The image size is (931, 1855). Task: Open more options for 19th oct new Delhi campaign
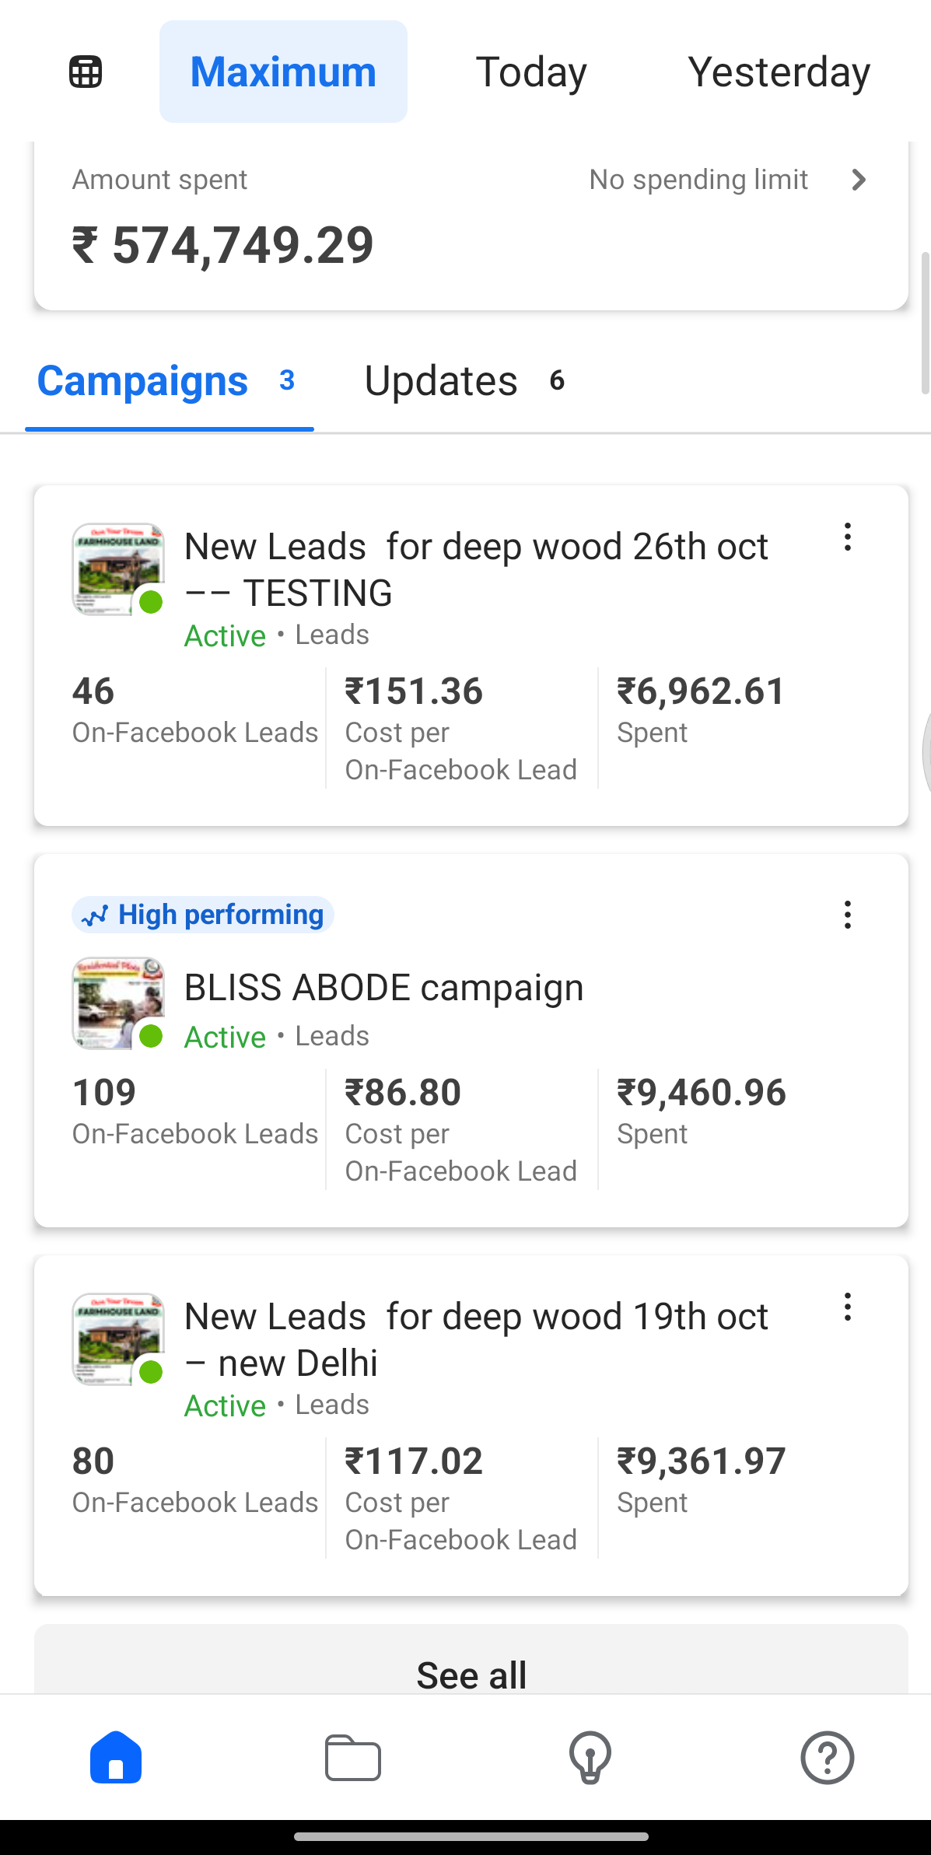[x=848, y=1307]
